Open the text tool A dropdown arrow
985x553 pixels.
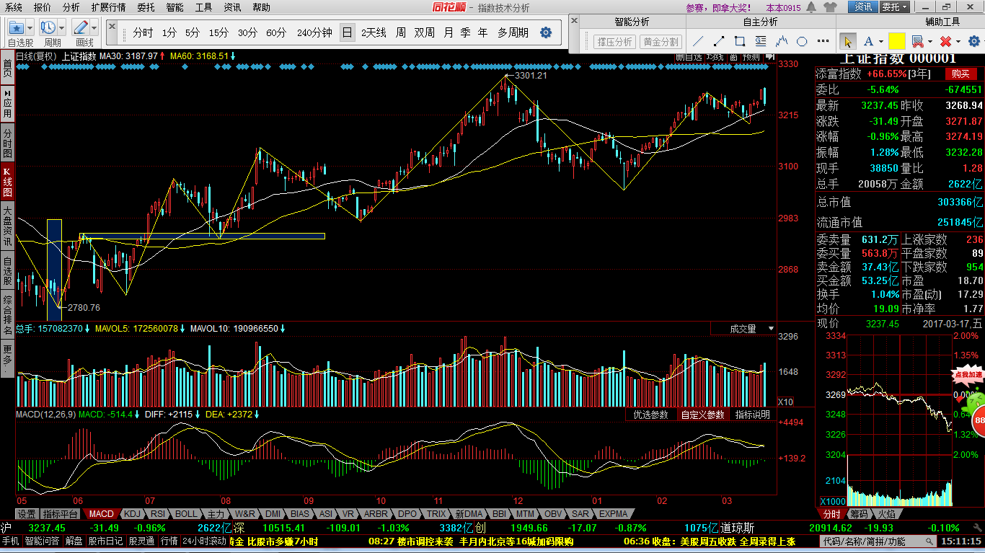pyautogui.click(x=881, y=42)
